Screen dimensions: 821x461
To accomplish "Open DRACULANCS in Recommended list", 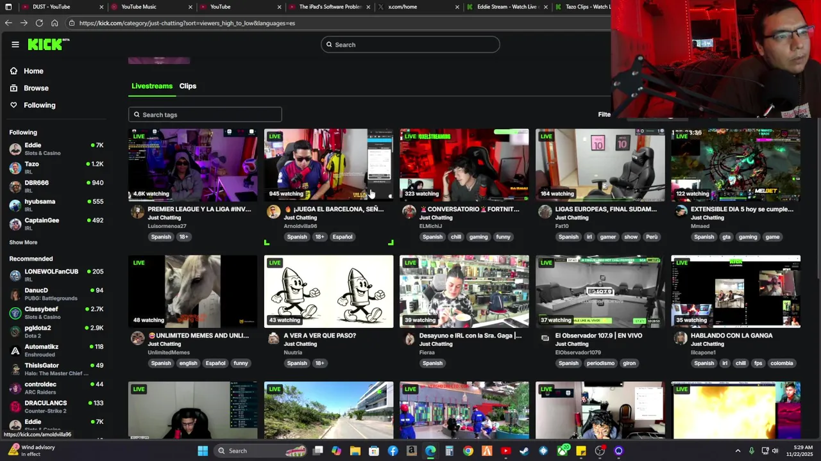I will tap(56, 407).
